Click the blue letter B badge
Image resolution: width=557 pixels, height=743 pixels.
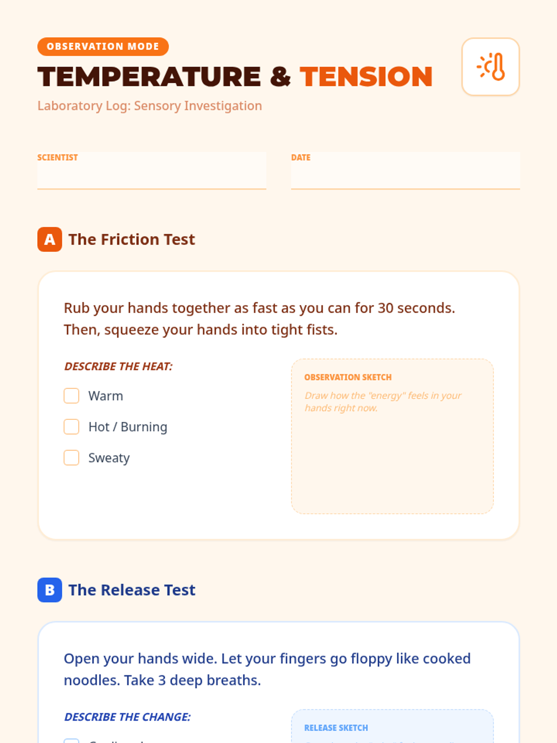pyautogui.click(x=50, y=590)
